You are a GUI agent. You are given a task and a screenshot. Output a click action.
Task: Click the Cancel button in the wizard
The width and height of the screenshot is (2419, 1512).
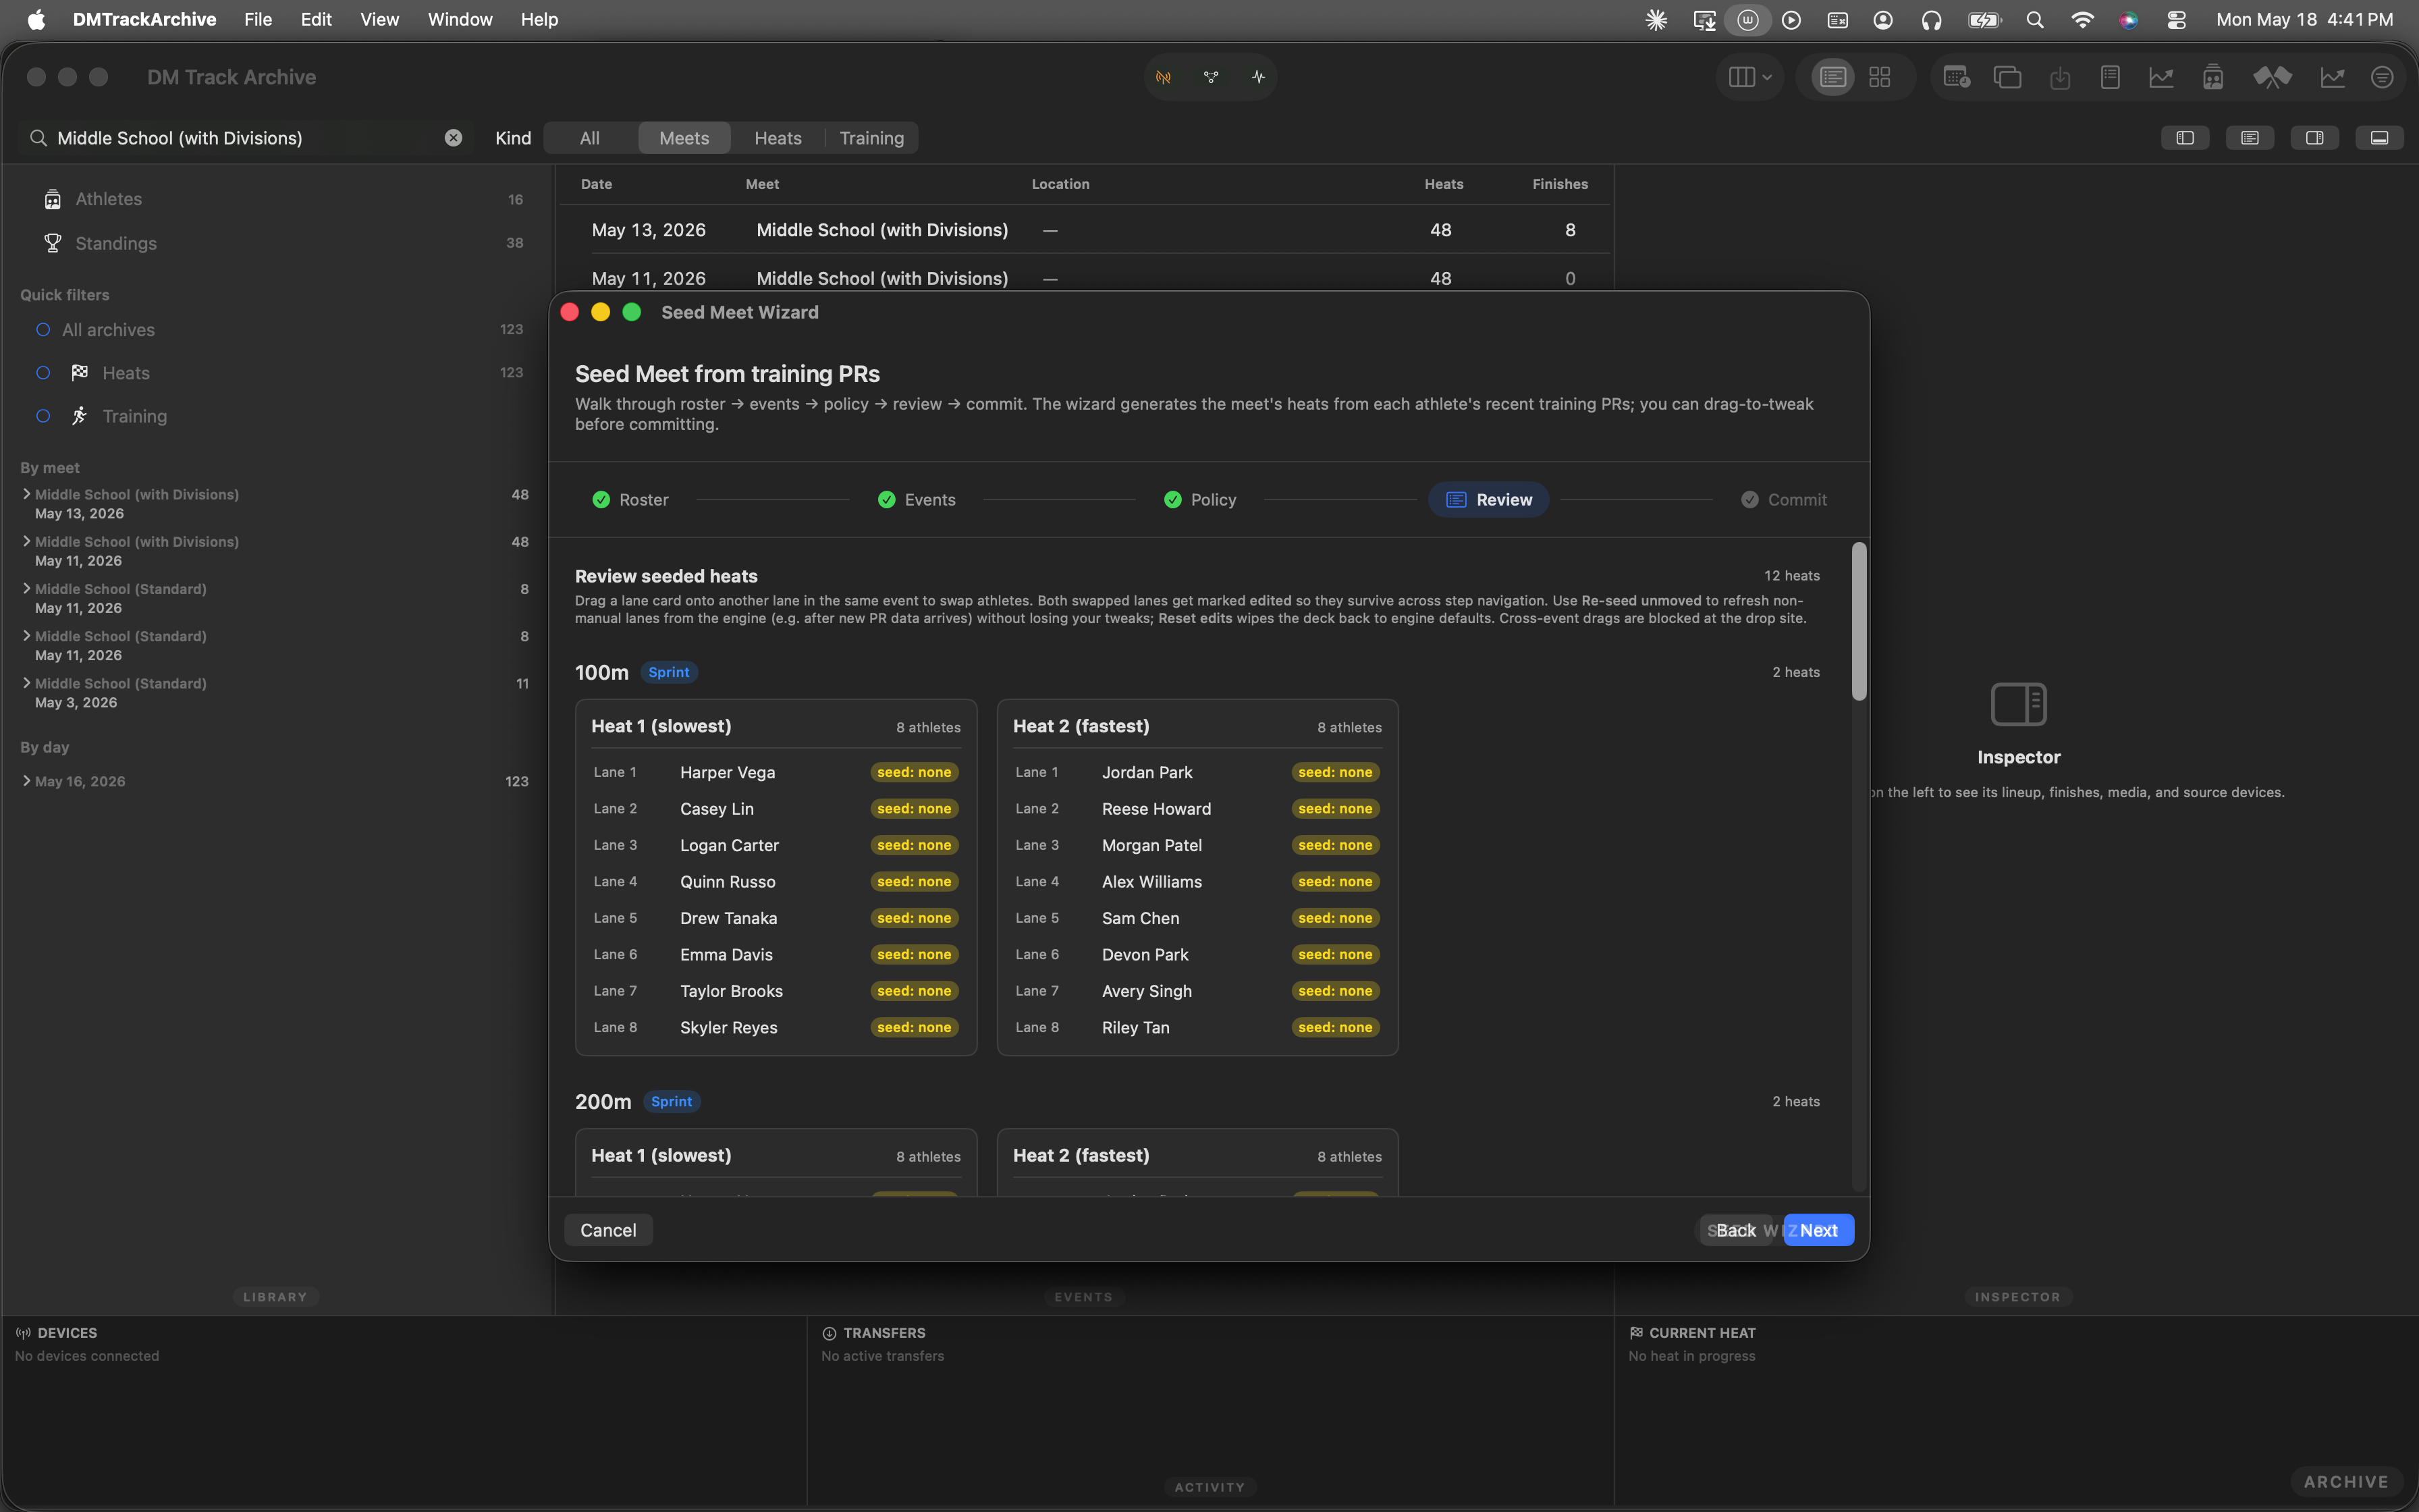point(607,1230)
